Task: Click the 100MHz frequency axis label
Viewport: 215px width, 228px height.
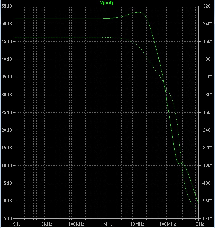Action: [168, 224]
